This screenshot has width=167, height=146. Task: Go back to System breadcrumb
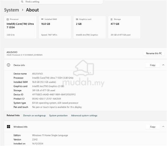tap(12, 10)
